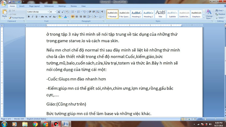Click the Clear Formatting icon

pos(67,12)
